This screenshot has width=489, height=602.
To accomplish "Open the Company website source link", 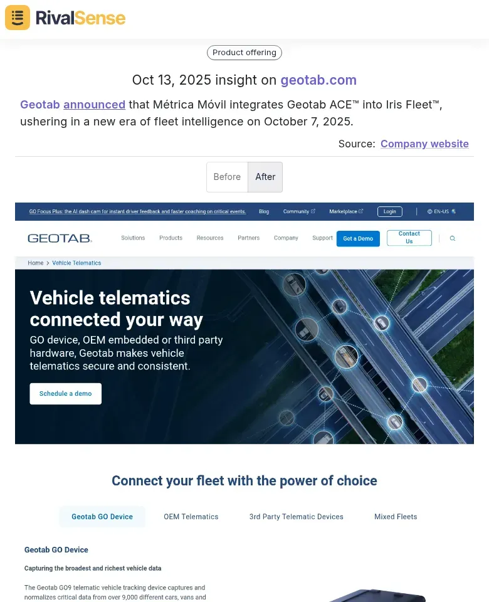I will [x=424, y=144].
